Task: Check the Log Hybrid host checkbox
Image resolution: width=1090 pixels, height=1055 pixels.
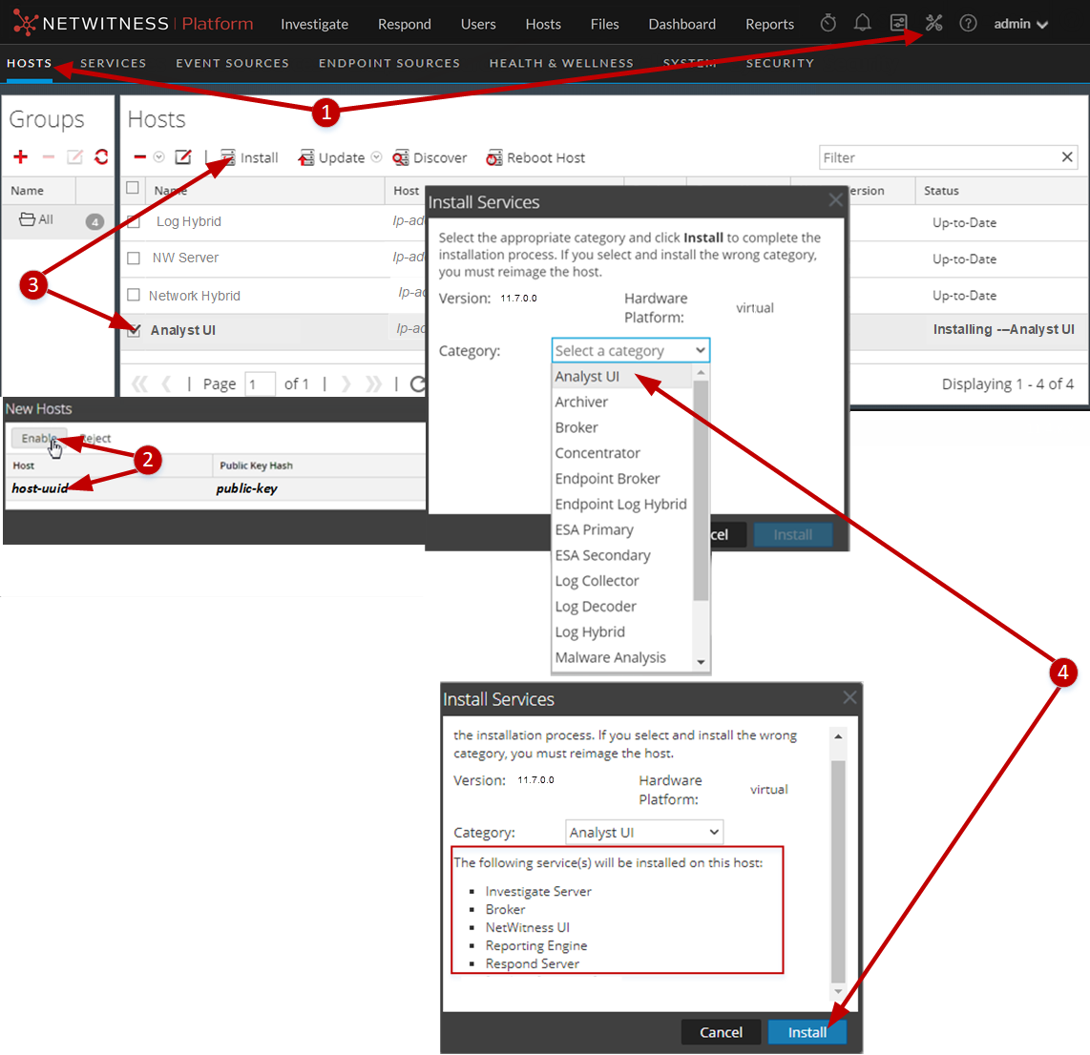Action: (x=134, y=221)
